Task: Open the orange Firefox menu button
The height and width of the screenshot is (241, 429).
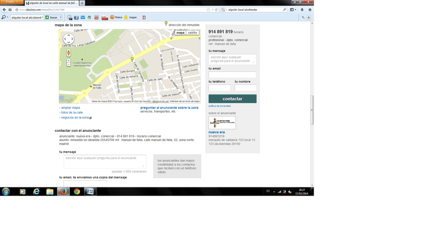Action: click(x=11, y=3)
